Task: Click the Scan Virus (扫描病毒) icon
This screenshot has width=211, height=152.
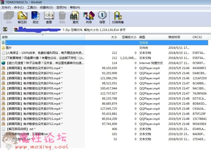Action: click(x=118, y=16)
